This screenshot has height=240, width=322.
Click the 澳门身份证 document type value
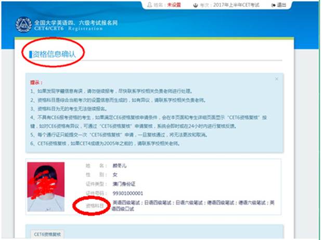click(124, 184)
